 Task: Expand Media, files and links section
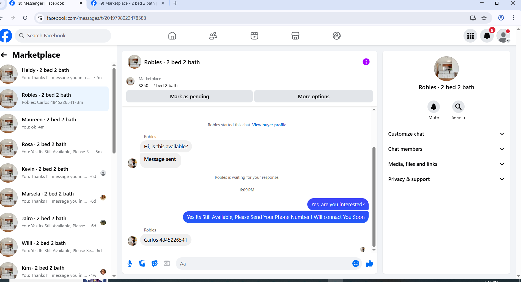click(446, 164)
